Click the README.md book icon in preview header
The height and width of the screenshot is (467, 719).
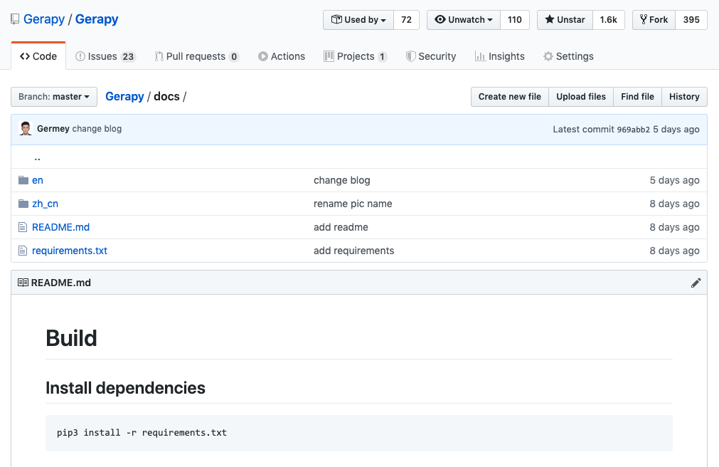(23, 283)
